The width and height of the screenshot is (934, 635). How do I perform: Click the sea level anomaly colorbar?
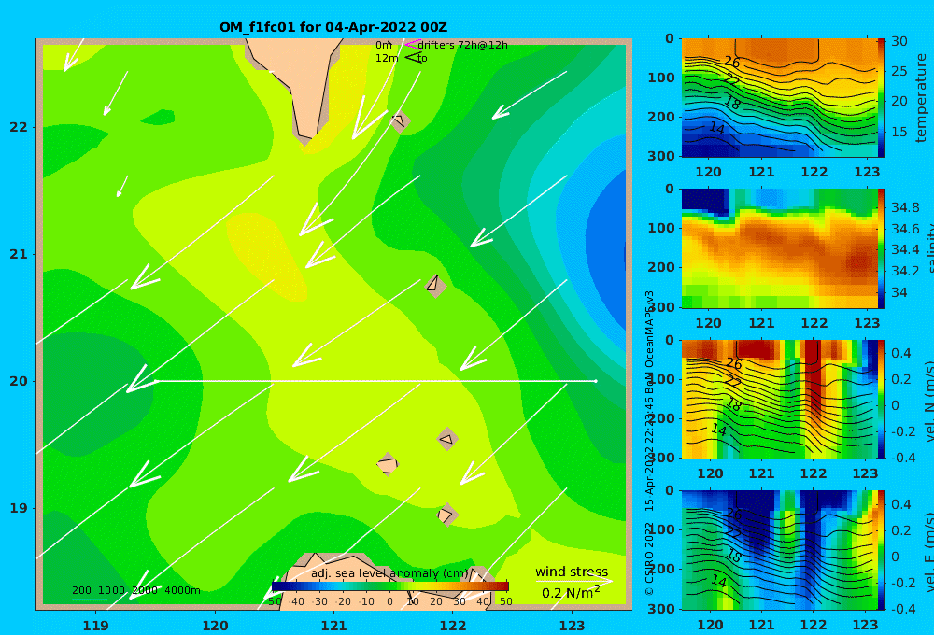point(390,586)
